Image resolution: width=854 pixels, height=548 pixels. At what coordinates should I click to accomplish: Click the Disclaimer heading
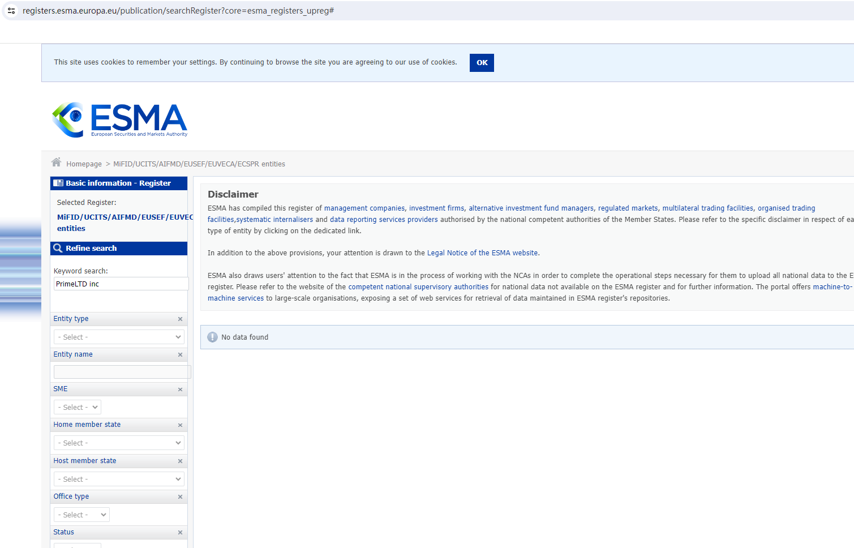233,194
